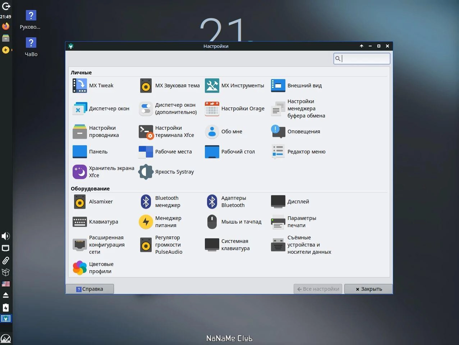Launch Firefox from the side panel
Screen dimensions: 459x345
[6, 26]
